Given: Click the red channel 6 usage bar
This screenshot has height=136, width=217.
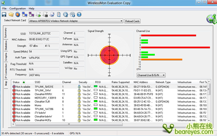Looking at the screenshot, I should coord(175,47).
